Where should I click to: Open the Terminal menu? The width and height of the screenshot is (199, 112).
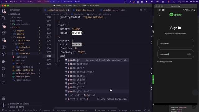(68, 2)
